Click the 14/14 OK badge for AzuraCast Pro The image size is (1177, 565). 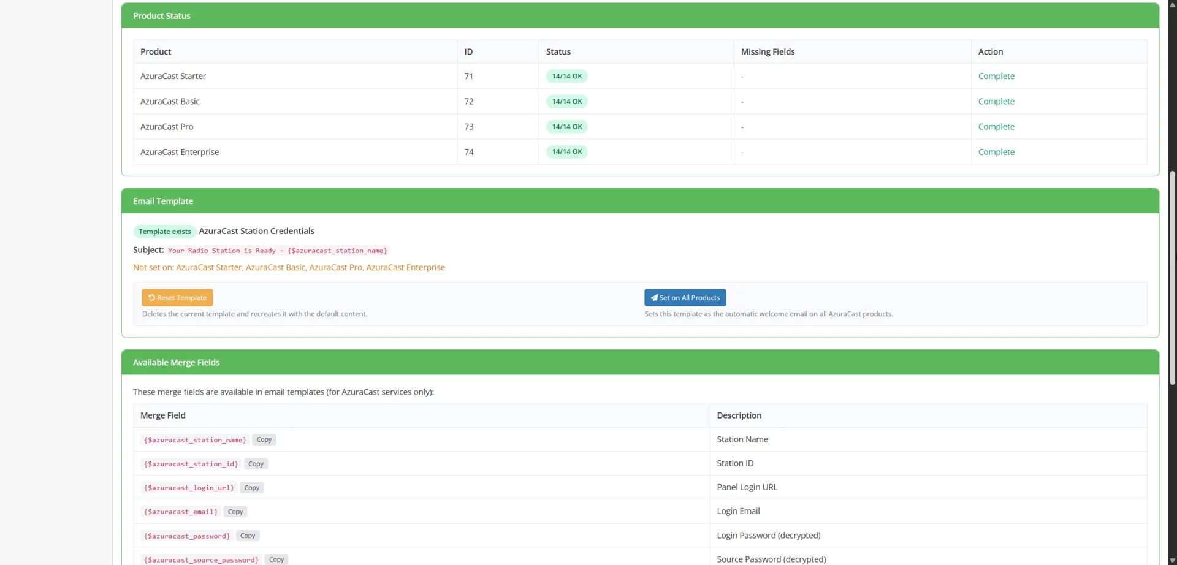[566, 126]
